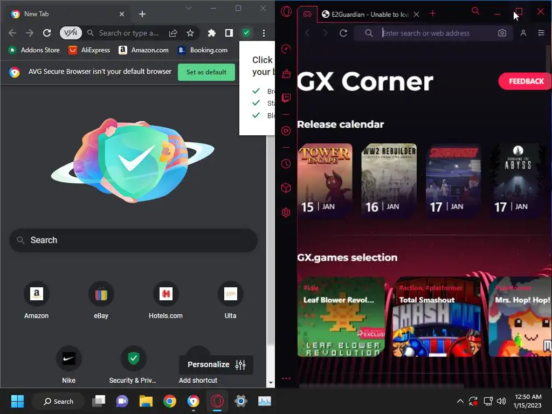Open Opera Easy Setup sliders icon

click(541, 33)
